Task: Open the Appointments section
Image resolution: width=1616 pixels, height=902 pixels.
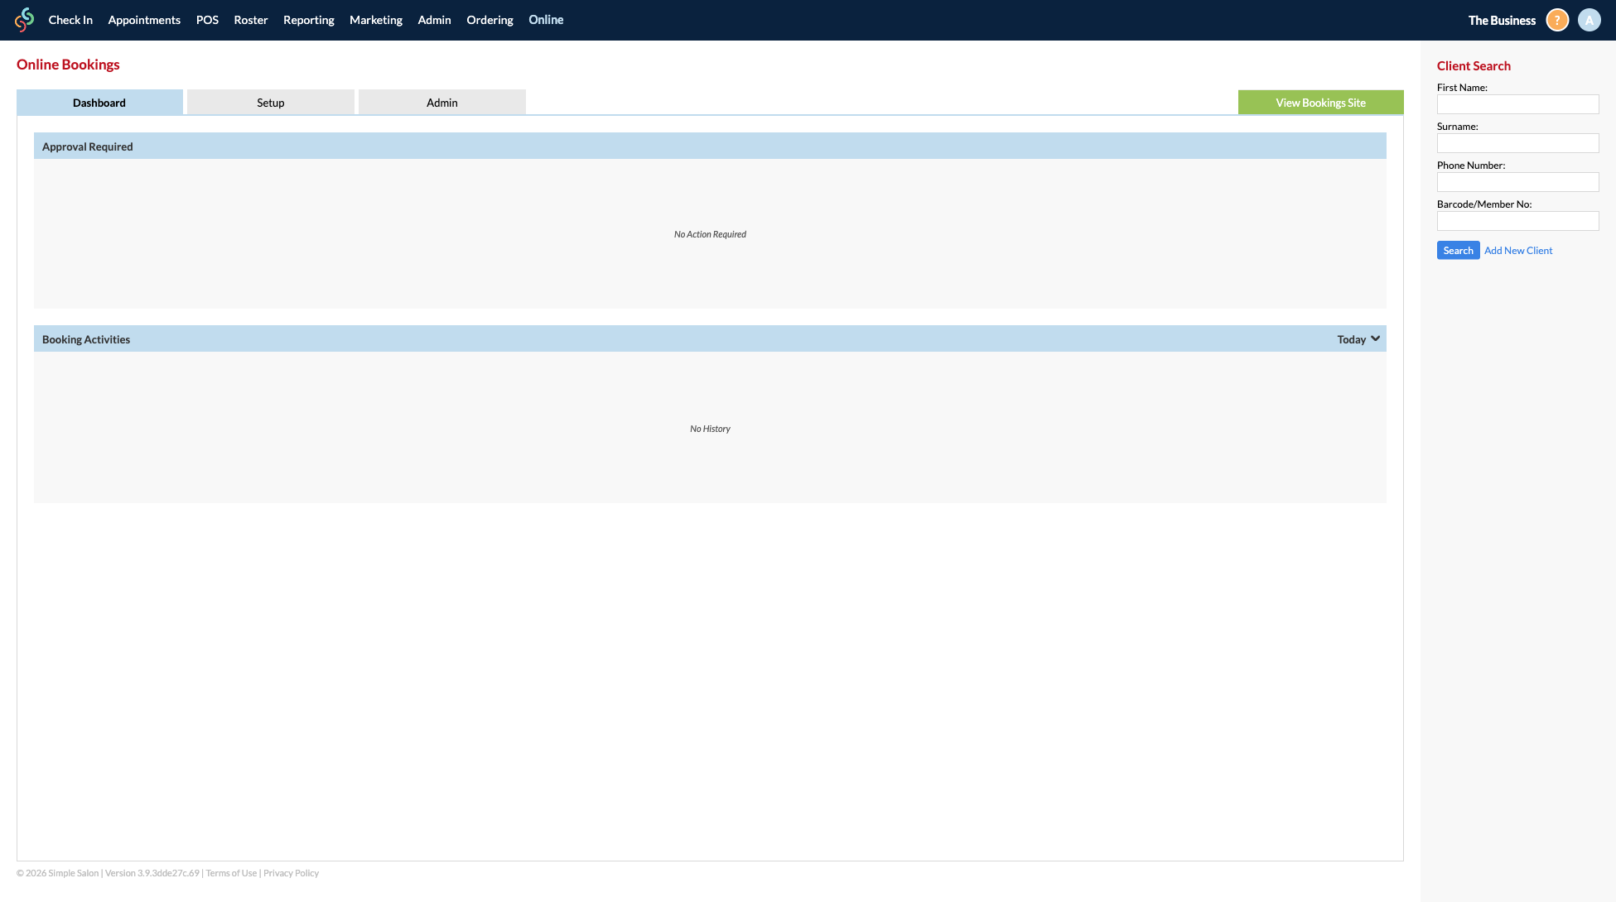Action: click(x=143, y=19)
